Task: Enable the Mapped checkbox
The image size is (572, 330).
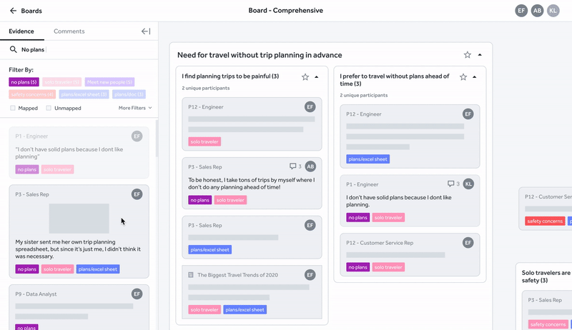Action: point(13,108)
